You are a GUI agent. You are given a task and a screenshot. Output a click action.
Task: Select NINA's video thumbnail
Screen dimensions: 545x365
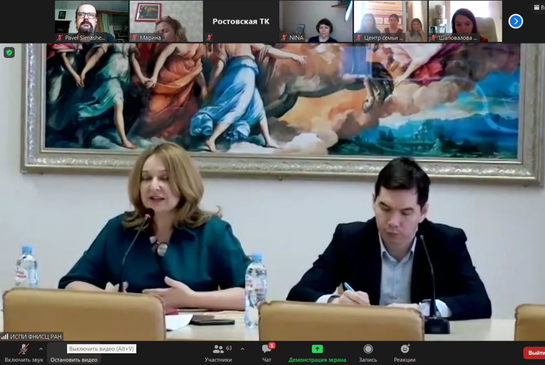coord(316,21)
